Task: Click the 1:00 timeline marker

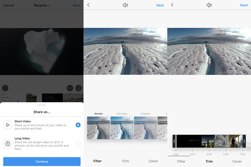Action: click(x=243, y=154)
